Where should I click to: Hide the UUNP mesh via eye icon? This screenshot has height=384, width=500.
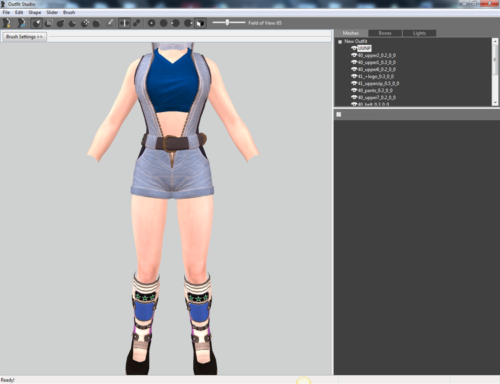(x=354, y=48)
